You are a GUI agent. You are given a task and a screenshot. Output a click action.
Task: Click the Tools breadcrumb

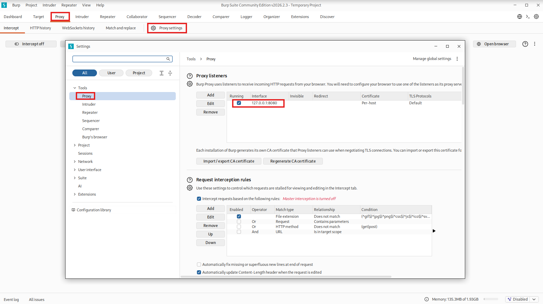pos(191,59)
